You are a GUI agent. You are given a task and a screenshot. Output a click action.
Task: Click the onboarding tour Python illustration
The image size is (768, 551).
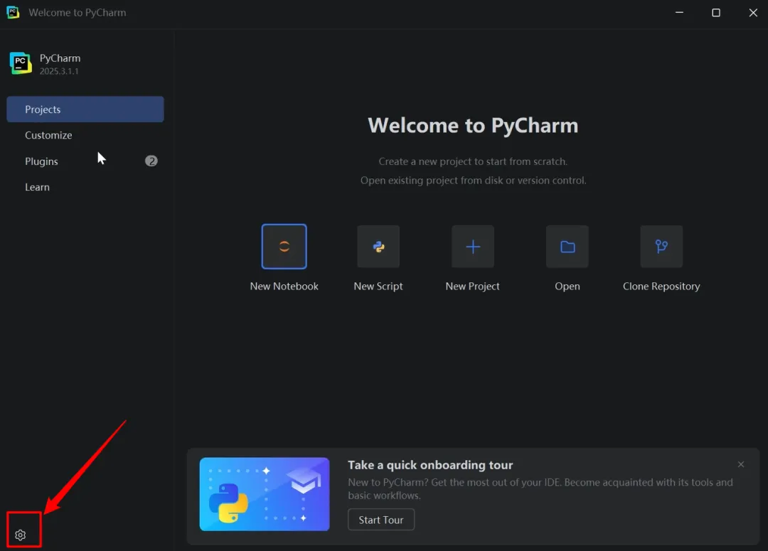click(x=265, y=494)
